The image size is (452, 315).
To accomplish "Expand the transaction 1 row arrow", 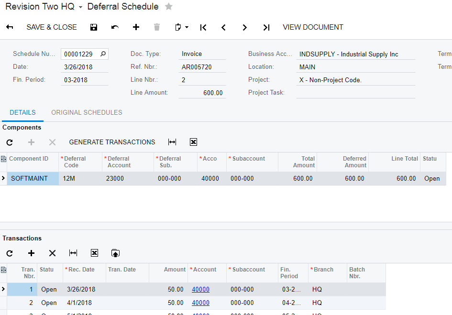I will coord(3,289).
